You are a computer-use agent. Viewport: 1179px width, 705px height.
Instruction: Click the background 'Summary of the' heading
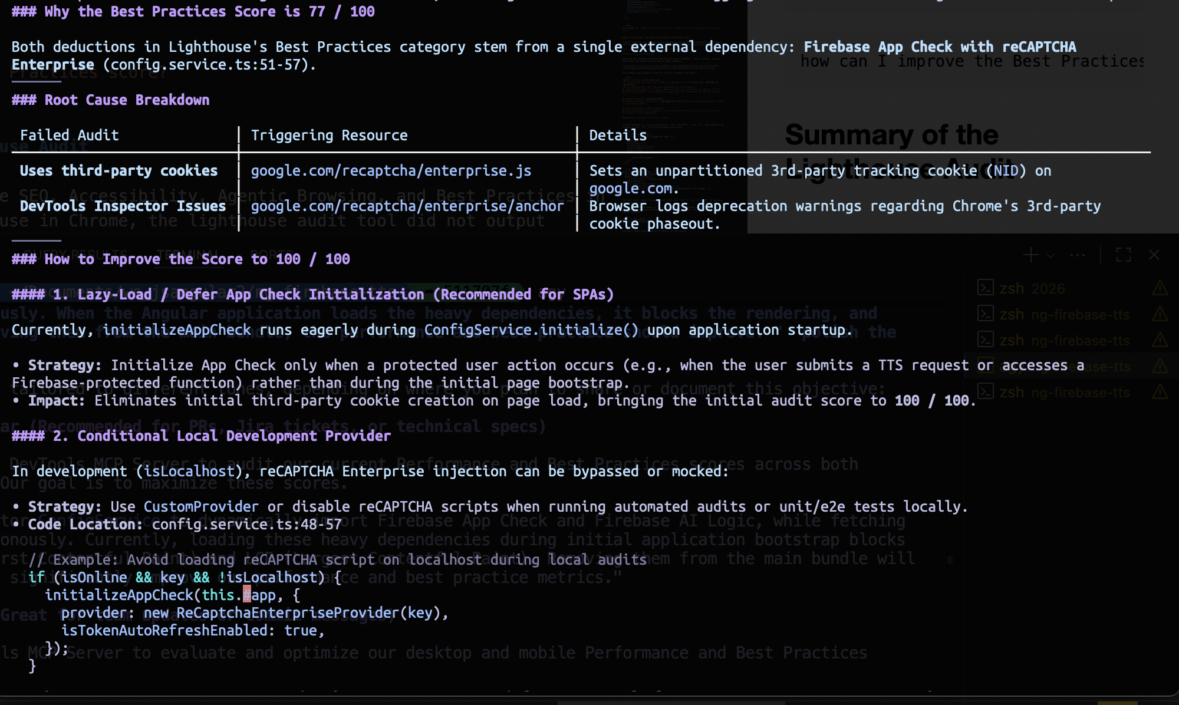coord(892,135)
